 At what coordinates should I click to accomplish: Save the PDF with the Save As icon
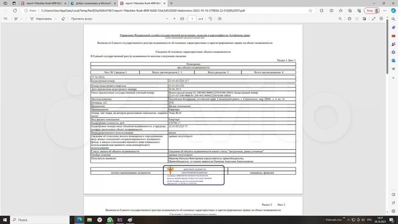pos(364,19)
